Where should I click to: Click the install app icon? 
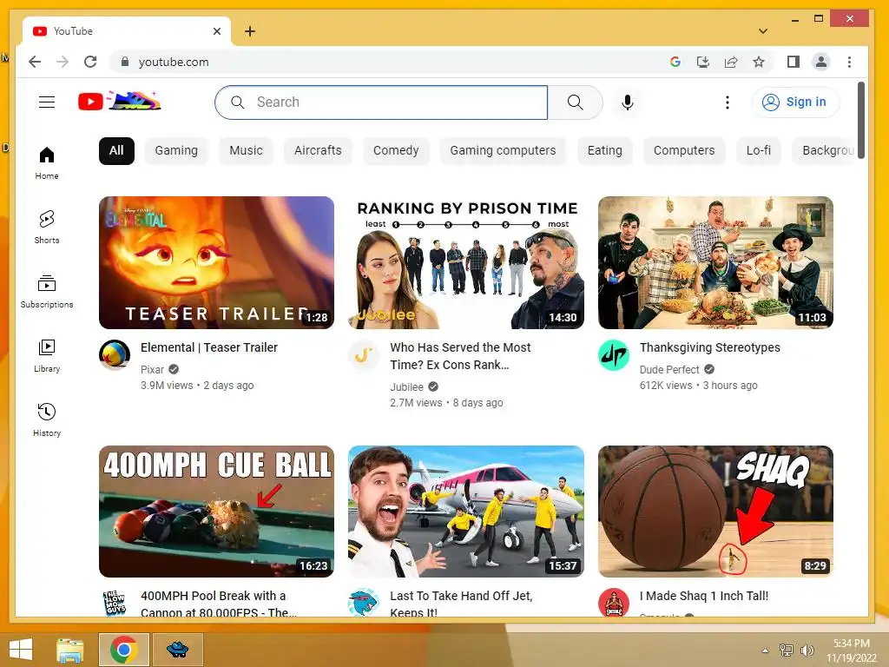coord(703,62)
